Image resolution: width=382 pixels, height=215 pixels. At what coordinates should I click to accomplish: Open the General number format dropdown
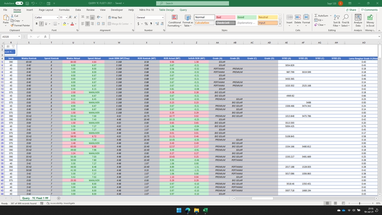pyautogui.click(x=163, y=18)
